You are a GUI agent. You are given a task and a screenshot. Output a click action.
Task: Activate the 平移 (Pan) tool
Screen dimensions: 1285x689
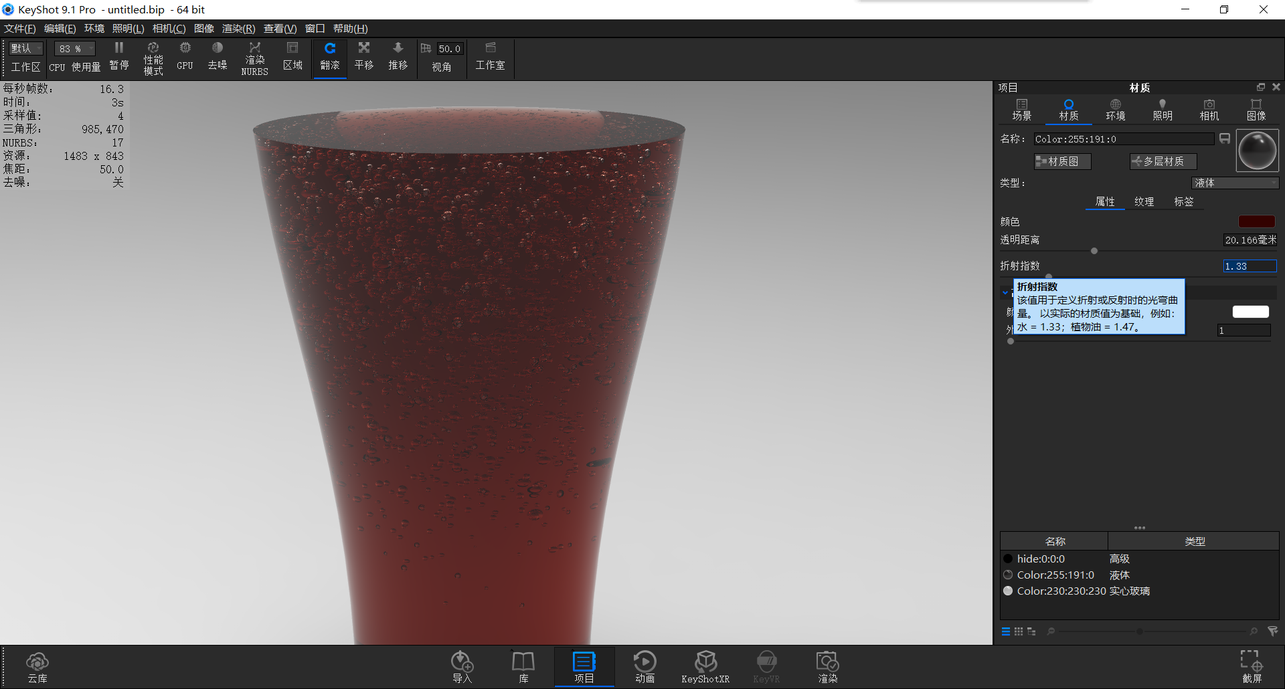[363, 57]
